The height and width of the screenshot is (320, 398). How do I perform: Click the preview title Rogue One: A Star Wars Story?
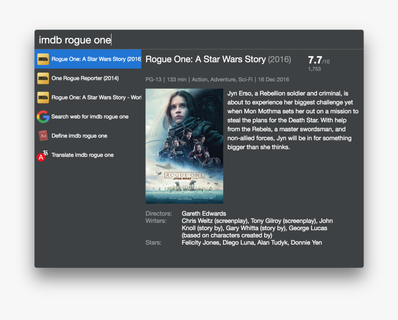point(205,59)
